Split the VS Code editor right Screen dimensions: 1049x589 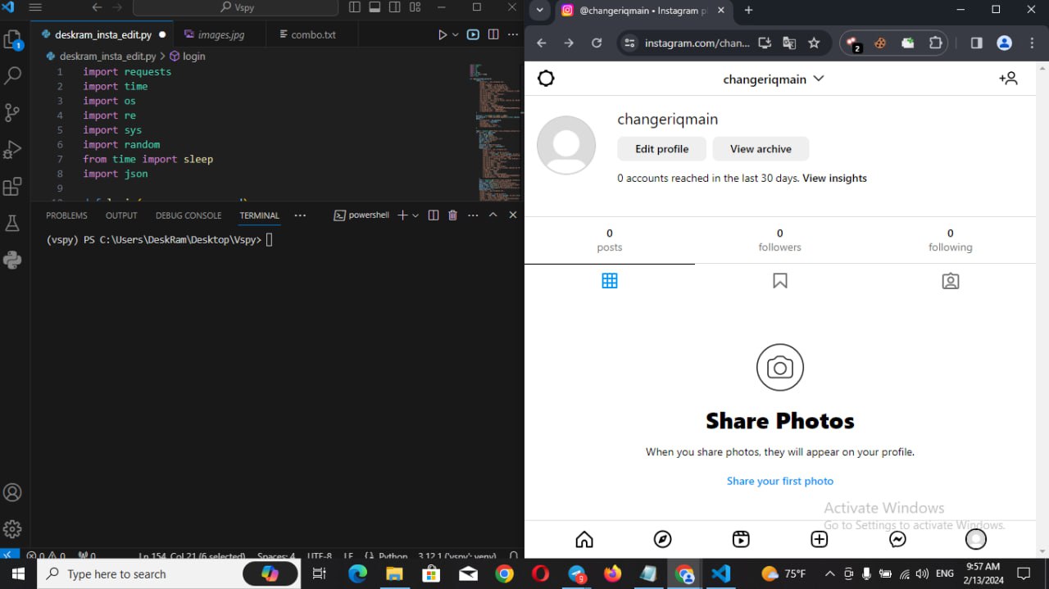493,34
